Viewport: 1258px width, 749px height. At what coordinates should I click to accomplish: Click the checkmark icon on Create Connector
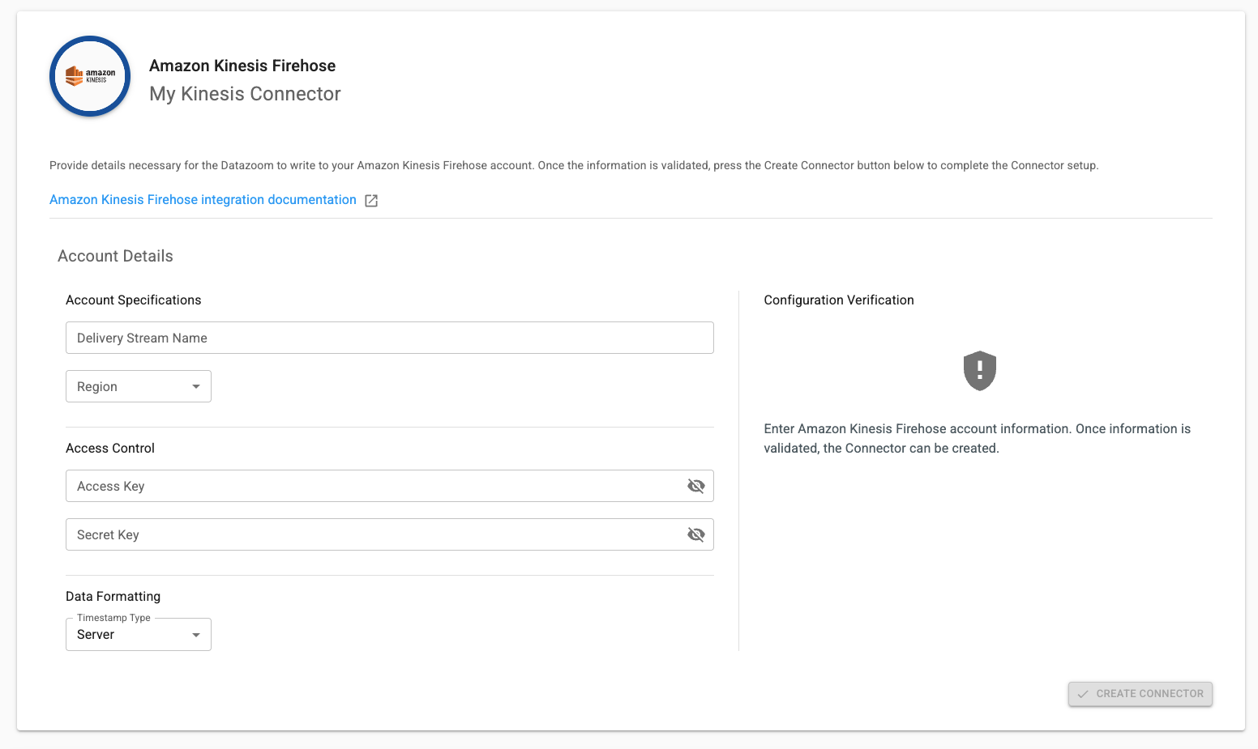1083,694
